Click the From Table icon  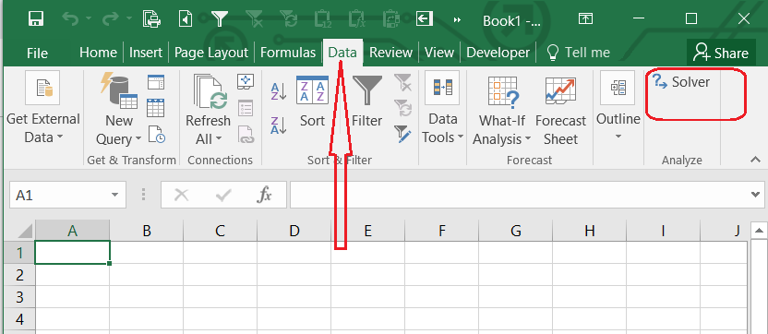point(156,108)
